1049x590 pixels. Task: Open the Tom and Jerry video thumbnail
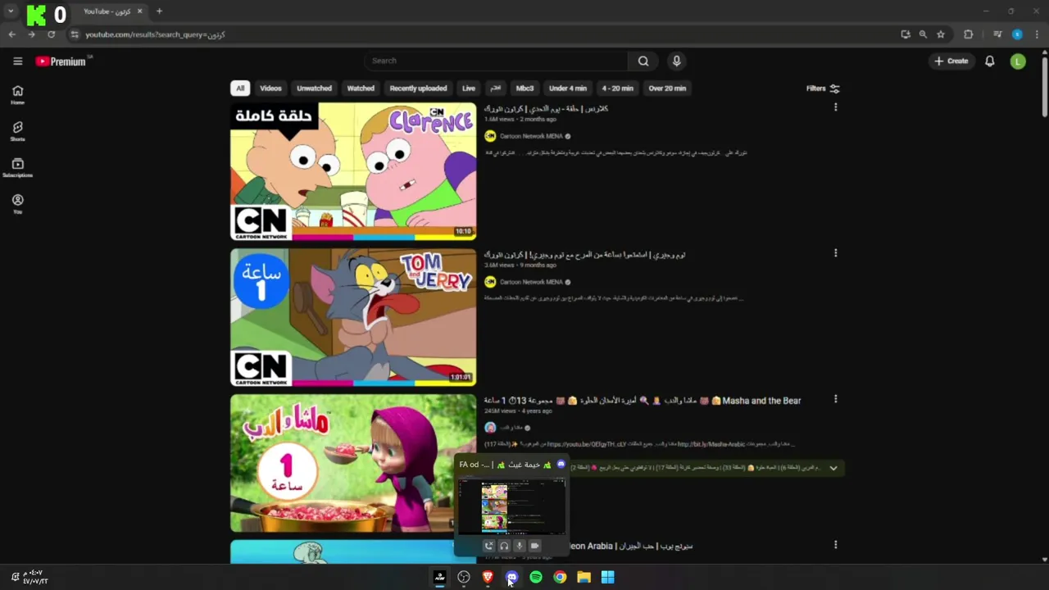[x=353, y=317]
